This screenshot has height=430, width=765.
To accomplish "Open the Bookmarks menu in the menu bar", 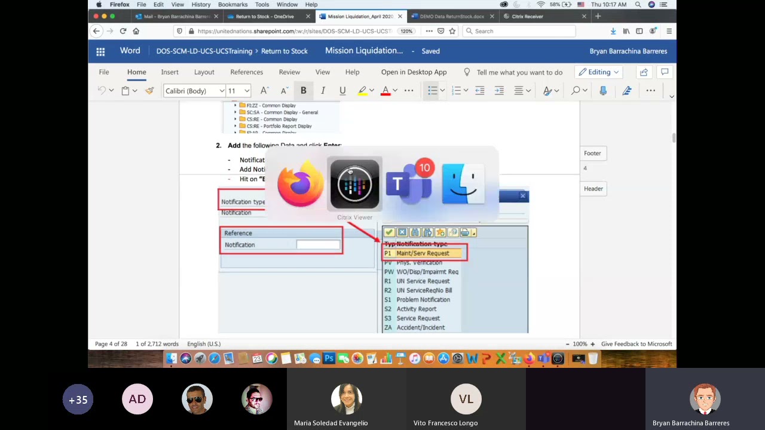I will click(x=232, y=4).
